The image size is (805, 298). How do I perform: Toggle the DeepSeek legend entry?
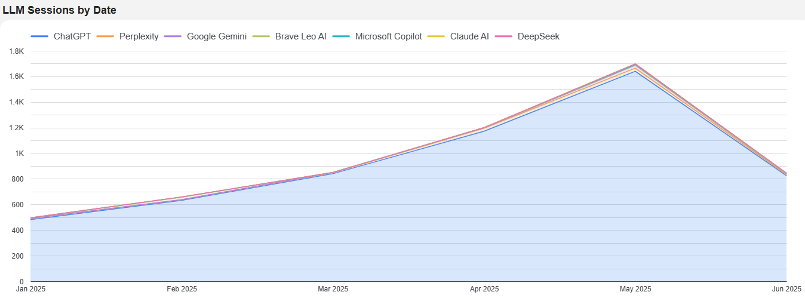(x=527, y=36)
